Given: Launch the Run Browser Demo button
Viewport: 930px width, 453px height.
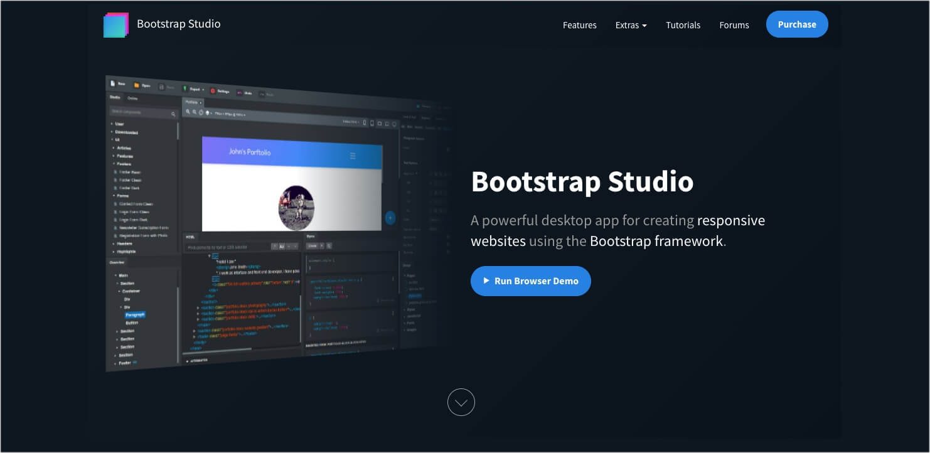Looking at the screenshot, I should point(531,281).
